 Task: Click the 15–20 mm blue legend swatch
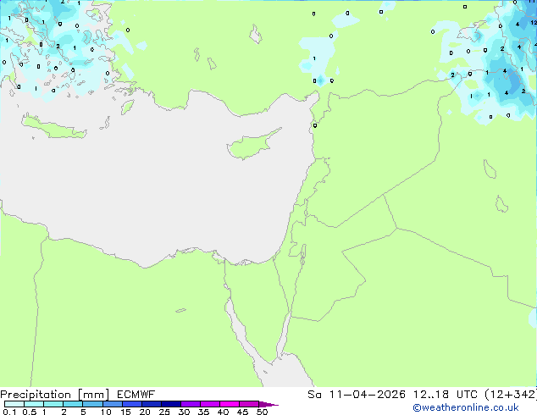pos(132,404)
